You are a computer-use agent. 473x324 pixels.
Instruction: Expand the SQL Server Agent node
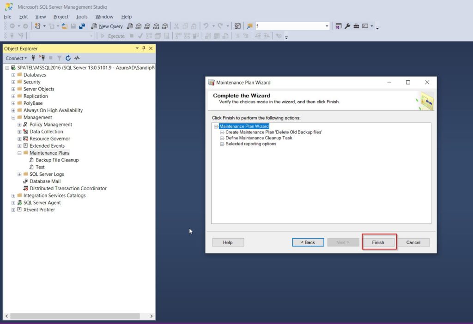[x=13, y=203]
